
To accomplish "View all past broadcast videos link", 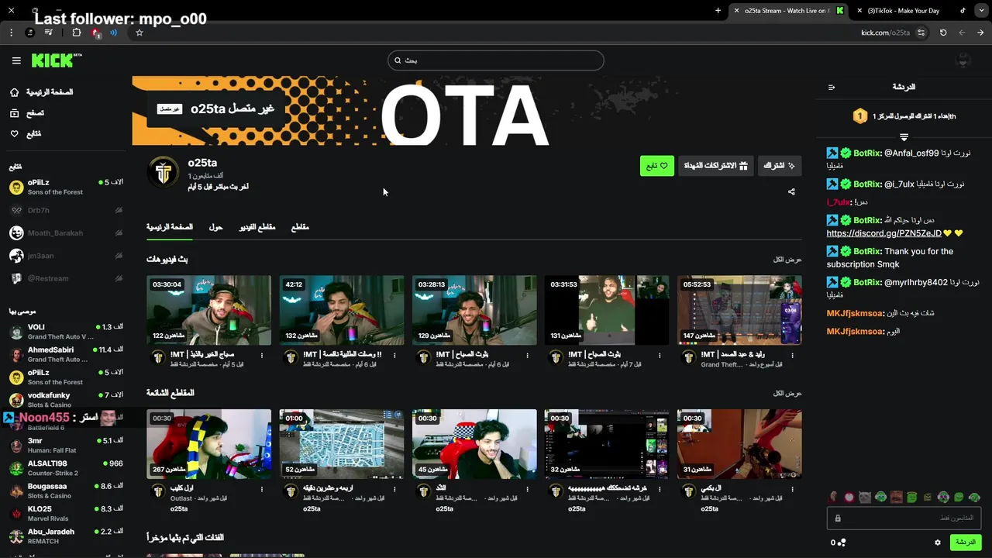I will tap(787, 260).
